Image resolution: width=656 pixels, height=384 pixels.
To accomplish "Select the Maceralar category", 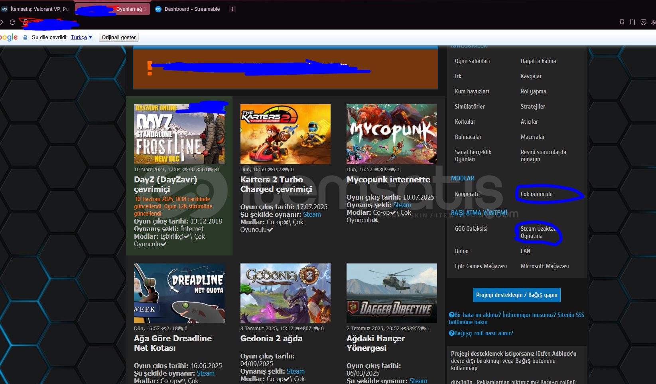I will pyautogui.click(x=533, y=137).
